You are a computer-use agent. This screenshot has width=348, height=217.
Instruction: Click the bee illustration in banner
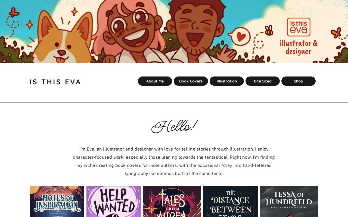coord(269,30)
